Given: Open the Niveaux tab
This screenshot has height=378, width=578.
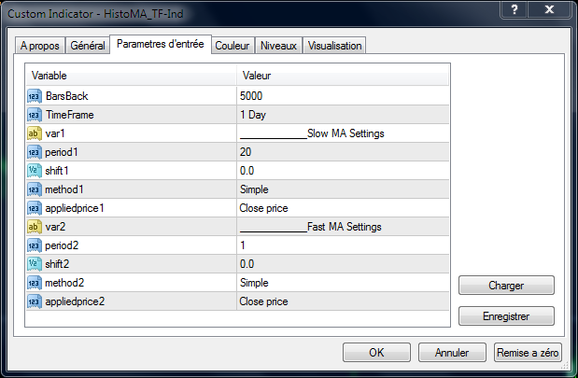Looking at the screenshot, I should [x=278, y=46].
